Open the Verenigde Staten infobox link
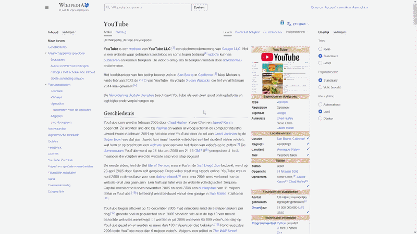The width and height of the screenshot is (417, 234). [x=288, y=150]
